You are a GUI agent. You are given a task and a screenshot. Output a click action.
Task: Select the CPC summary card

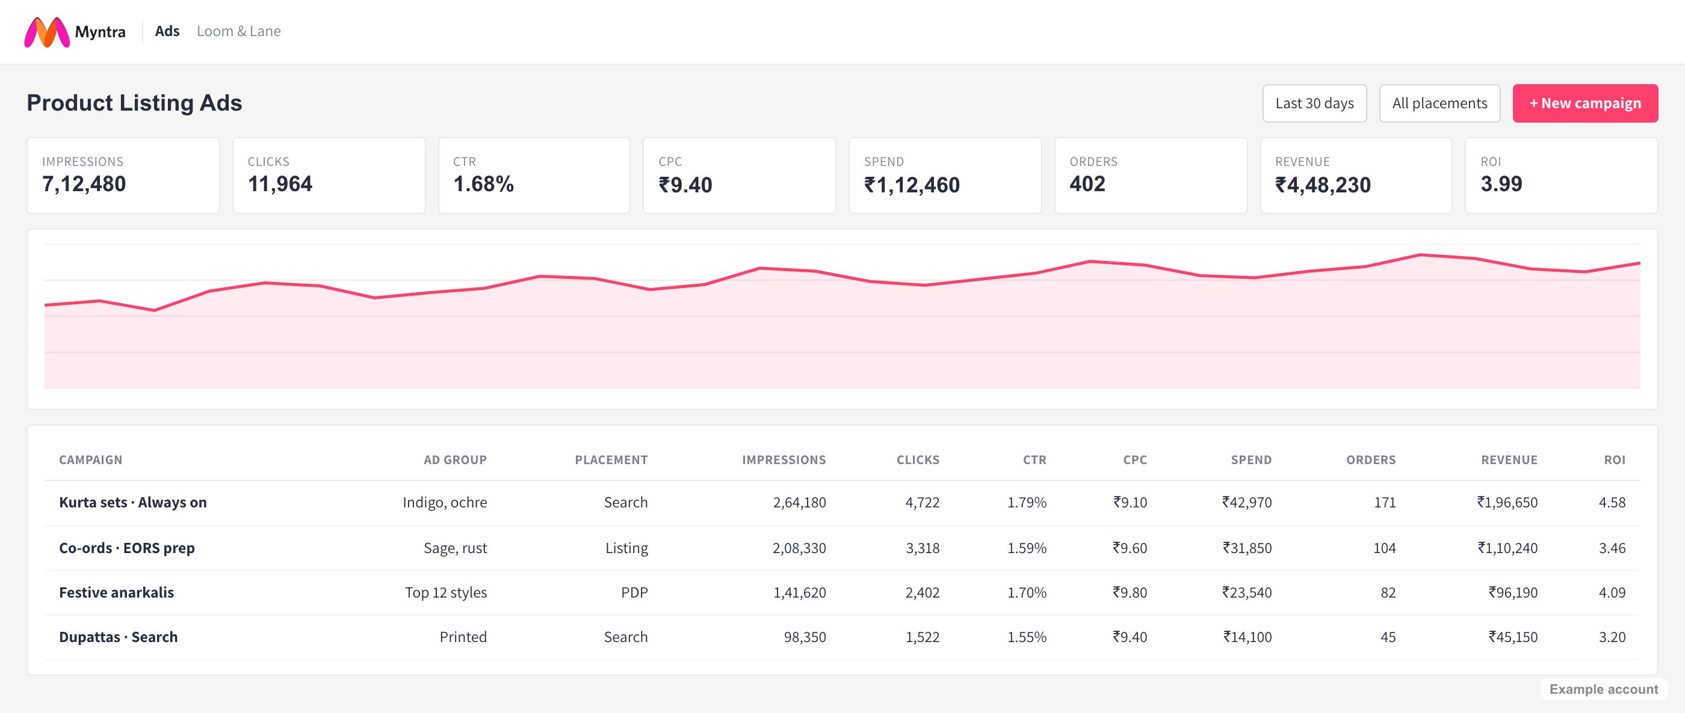click(x=740, y=175)
